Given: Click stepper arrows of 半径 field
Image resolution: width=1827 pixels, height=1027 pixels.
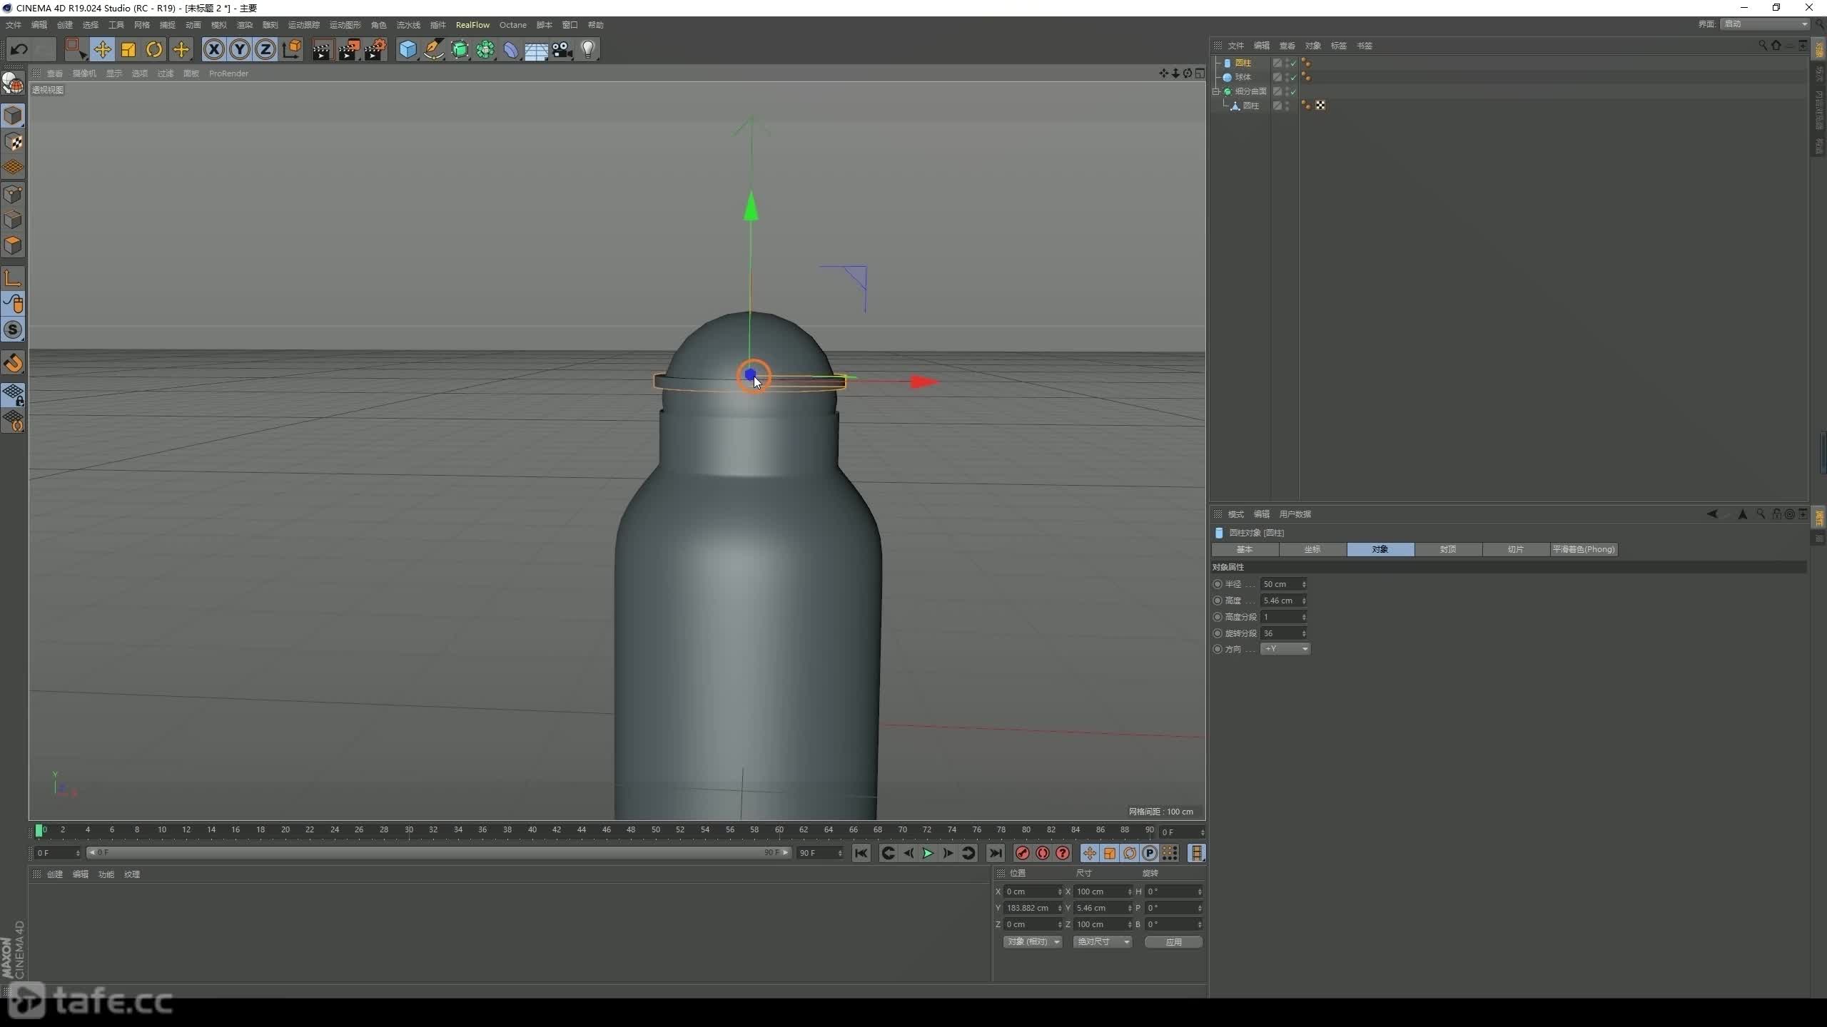Looking at the screenshot, I should [1304, 584].
